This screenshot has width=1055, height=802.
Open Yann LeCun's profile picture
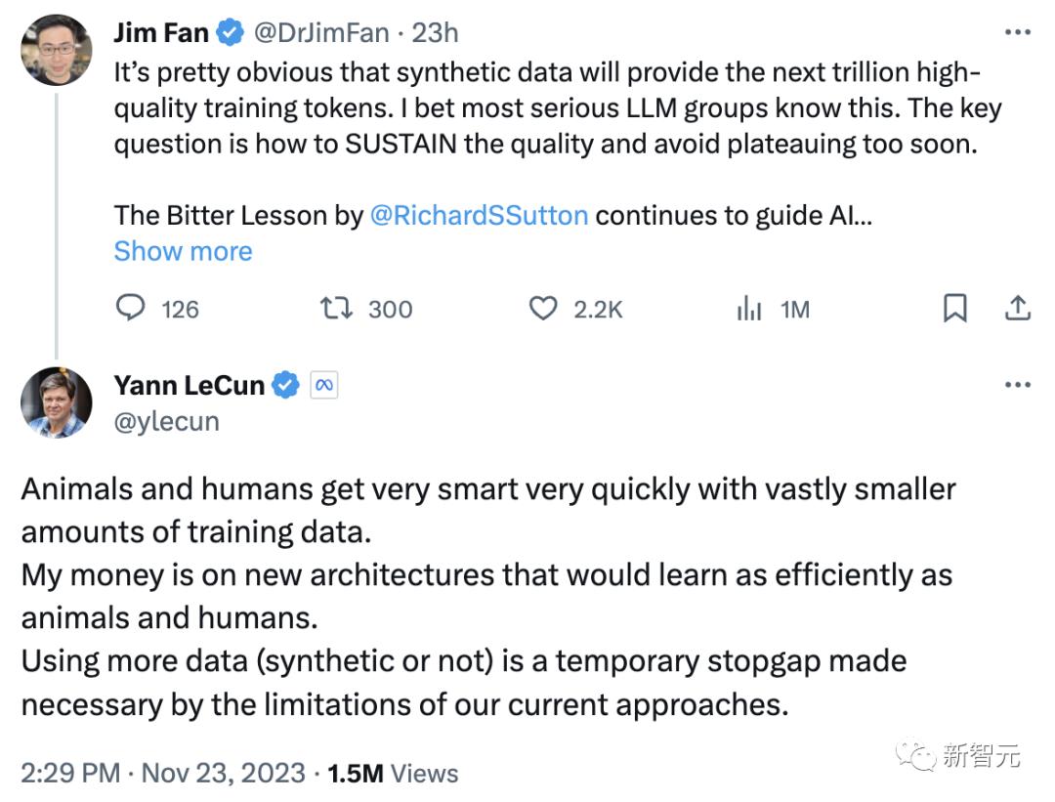57,402
